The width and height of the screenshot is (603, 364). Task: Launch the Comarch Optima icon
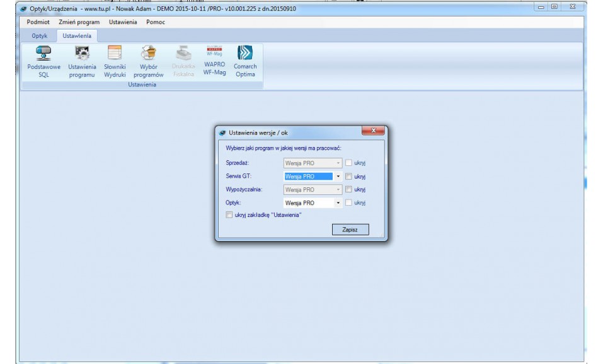[244, 54]
